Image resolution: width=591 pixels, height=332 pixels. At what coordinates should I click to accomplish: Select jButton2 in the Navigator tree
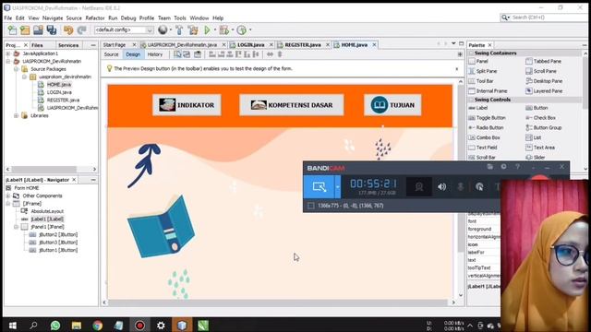pyautogui.click(x=58, y=234)
